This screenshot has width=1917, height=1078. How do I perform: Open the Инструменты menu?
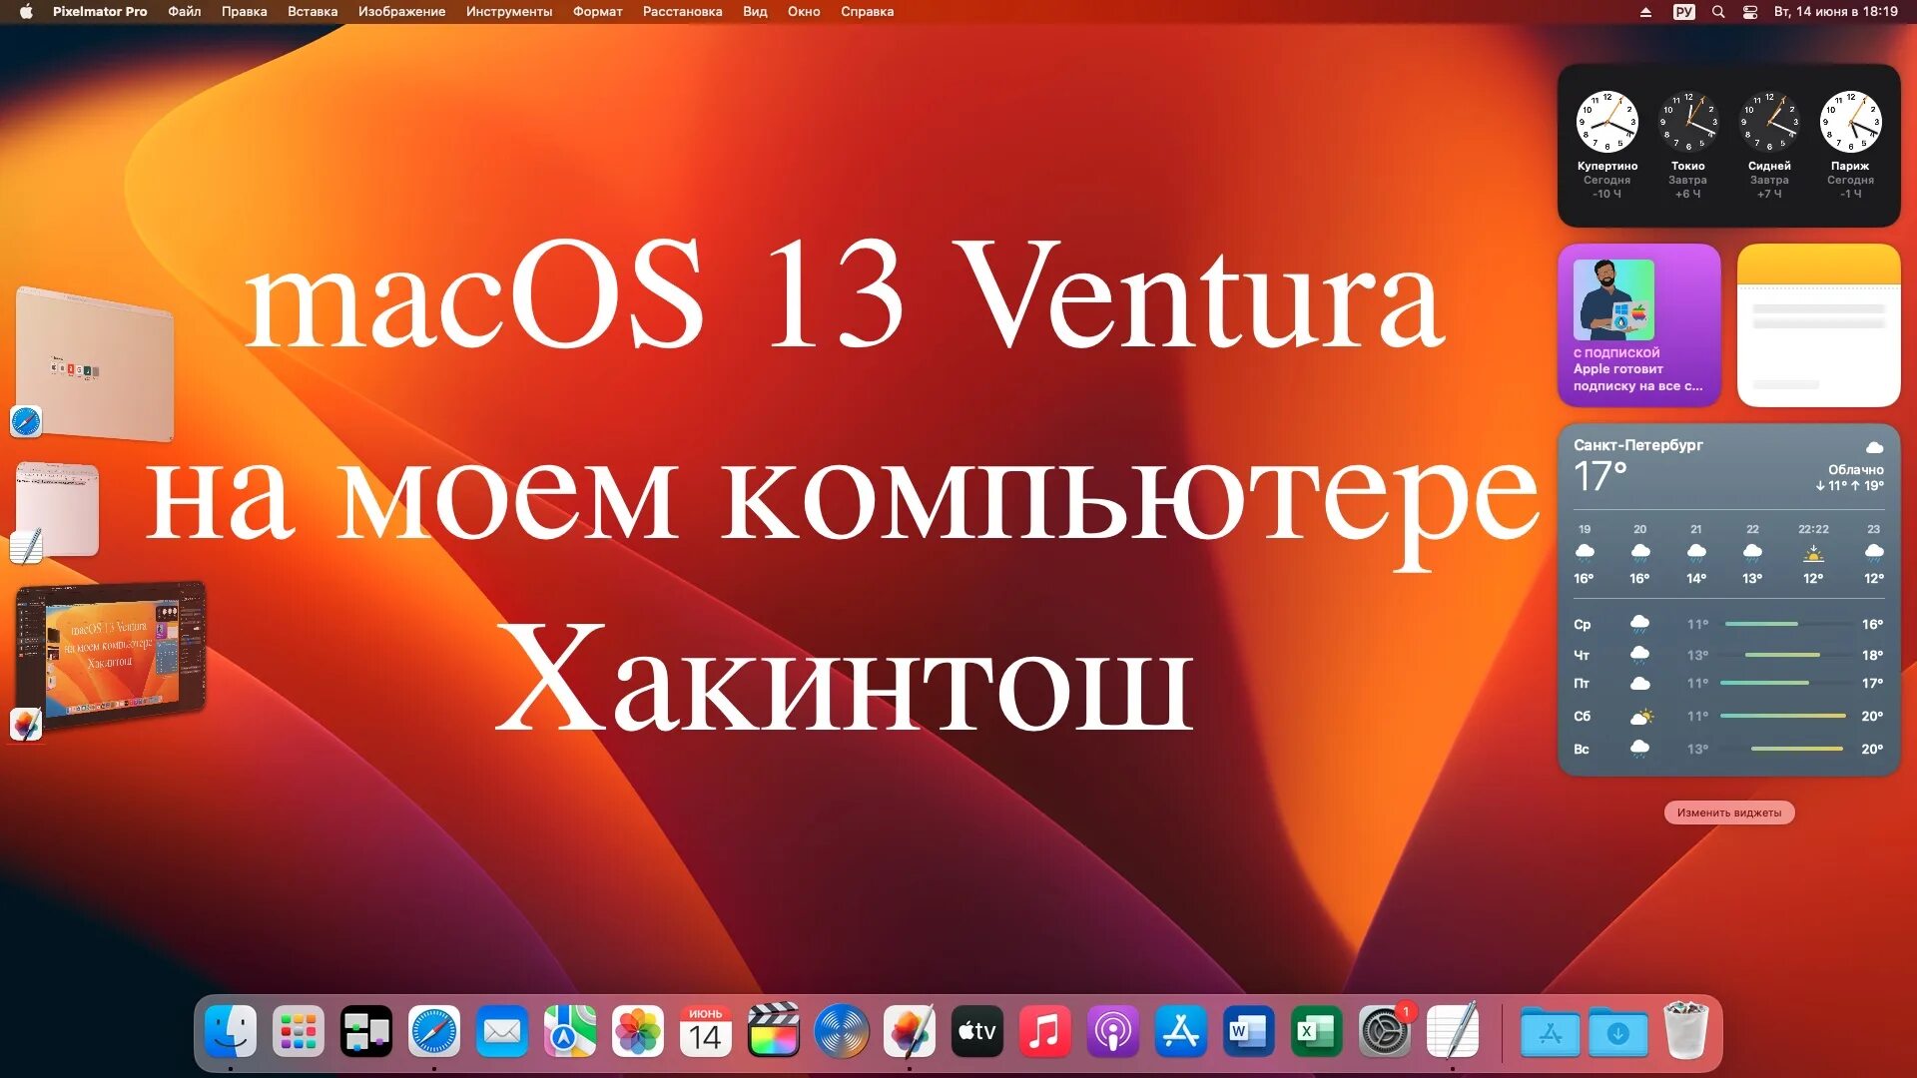(x=509, y=12)
